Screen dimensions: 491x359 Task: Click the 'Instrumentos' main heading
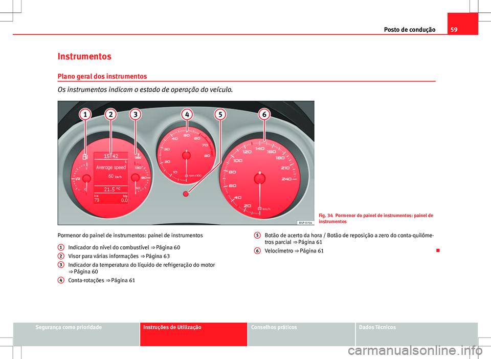[84, 56]
